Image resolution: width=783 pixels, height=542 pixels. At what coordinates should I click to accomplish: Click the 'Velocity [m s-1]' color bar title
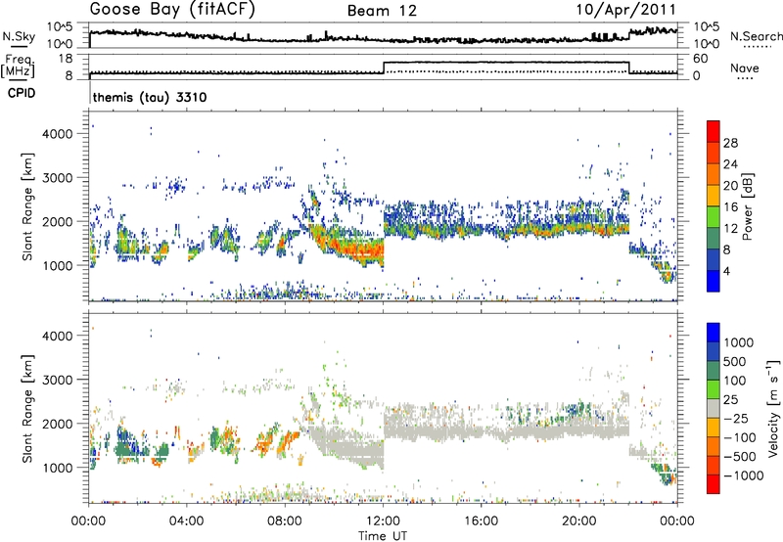coord(773,408)
